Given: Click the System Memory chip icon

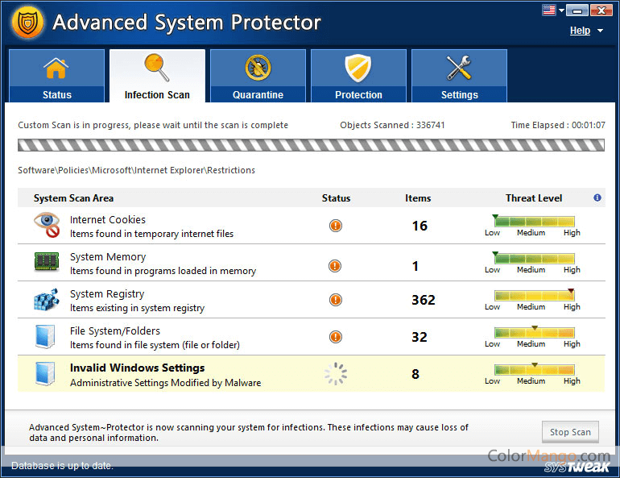Looking at the screenshot, I should tap(47, 263).
